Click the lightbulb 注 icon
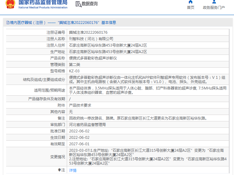The height and width of the screenshot is (175, 234). tap(59, 170)
